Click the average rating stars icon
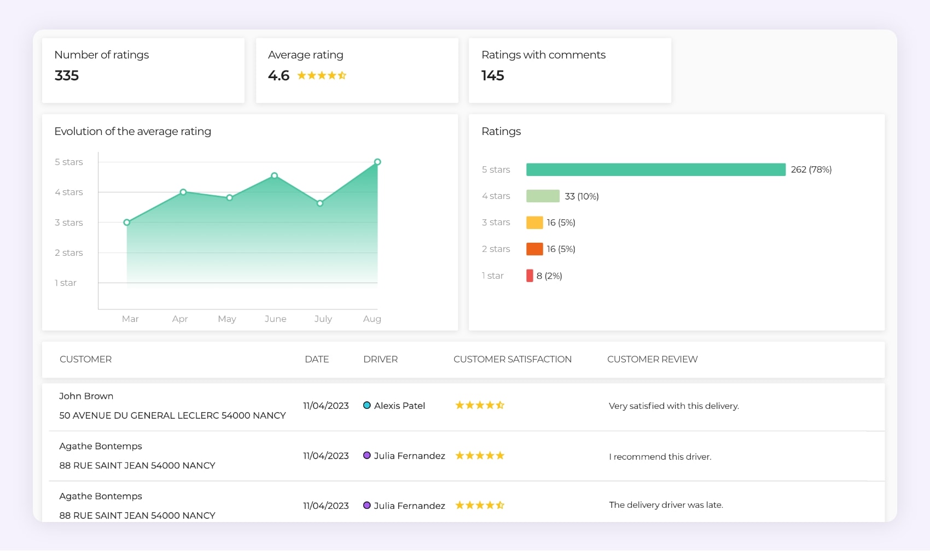Viewport: 930px width, 551px height. (x=322, y=75)
